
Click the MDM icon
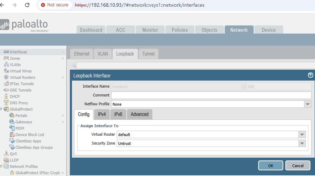12,128
